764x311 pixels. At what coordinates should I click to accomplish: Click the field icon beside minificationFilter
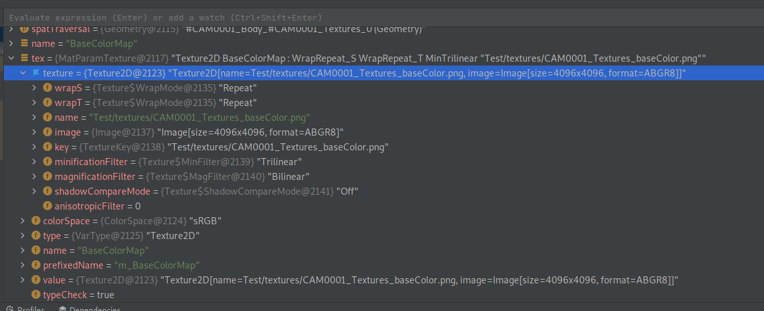tap(48, 161)
